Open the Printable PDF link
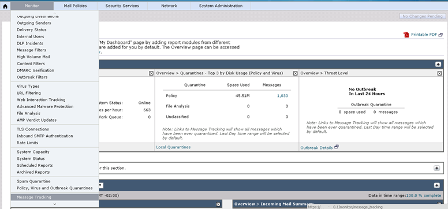 (424, 35)
